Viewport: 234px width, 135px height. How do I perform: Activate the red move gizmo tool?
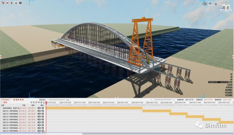point(7,3)
